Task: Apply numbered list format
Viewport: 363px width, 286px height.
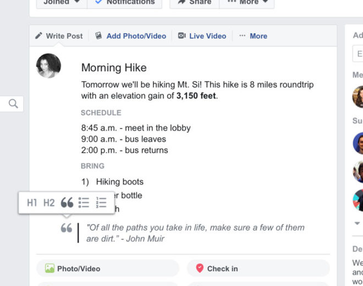Action: pyautogui.click(x=101, y=202)
